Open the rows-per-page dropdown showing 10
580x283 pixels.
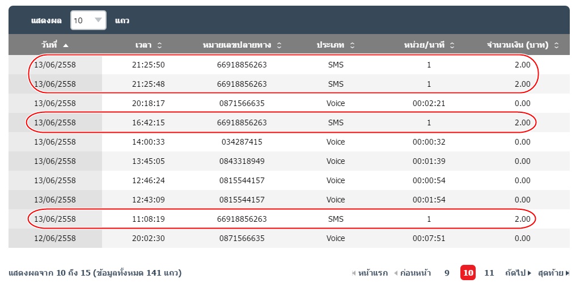(x=88, y=20)
